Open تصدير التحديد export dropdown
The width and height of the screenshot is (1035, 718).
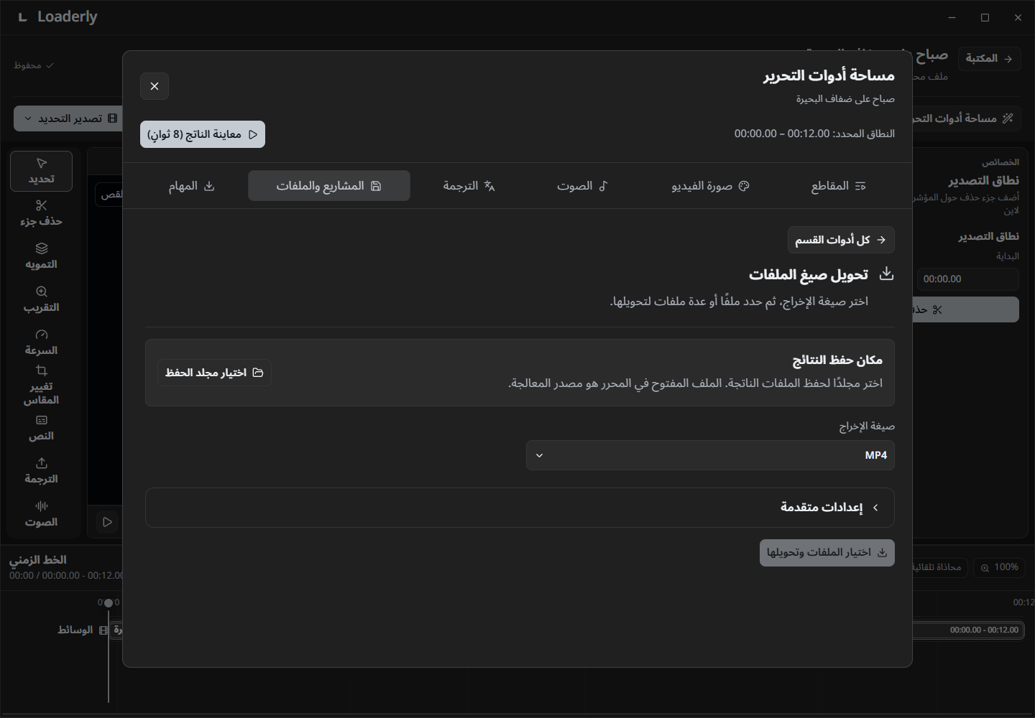coord(68,118)
